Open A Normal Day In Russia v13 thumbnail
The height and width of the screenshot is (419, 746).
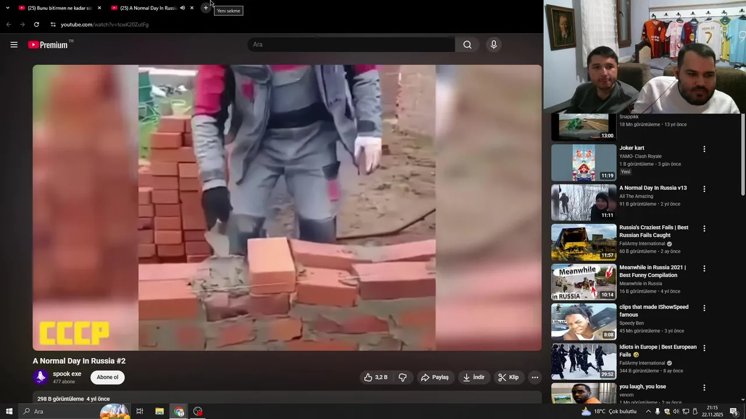tap(583, 203)
